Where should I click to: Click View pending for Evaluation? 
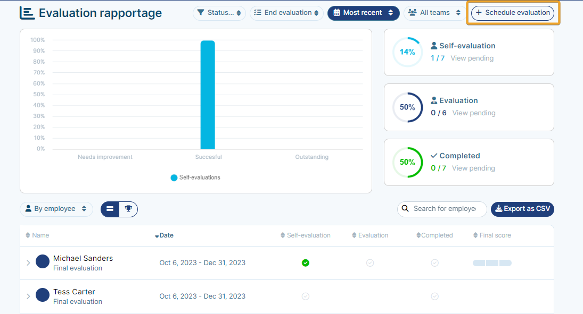[x=474, y=113]
